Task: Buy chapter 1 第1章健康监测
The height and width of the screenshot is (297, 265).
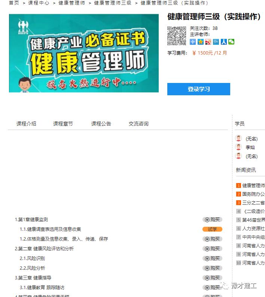Action: coord(212,220)
